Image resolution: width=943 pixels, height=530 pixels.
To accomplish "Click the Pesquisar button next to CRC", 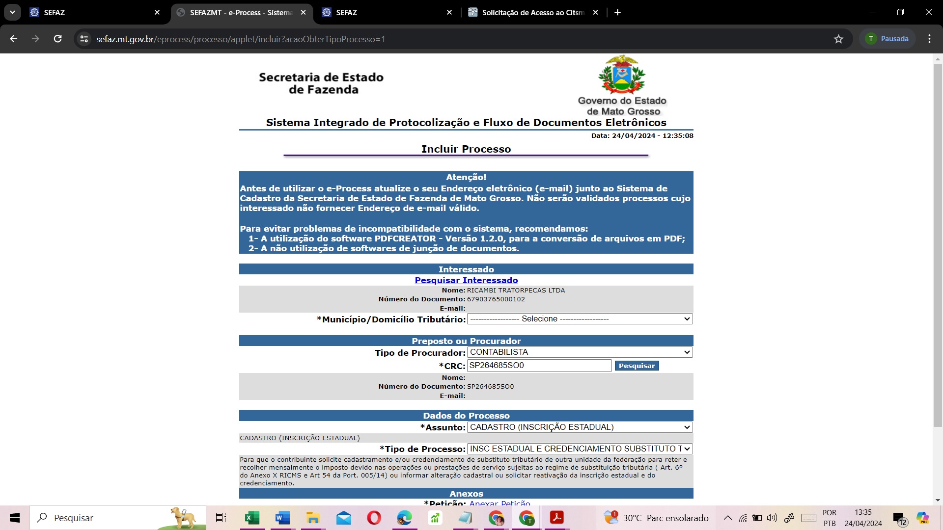I will tap(637, 366).
